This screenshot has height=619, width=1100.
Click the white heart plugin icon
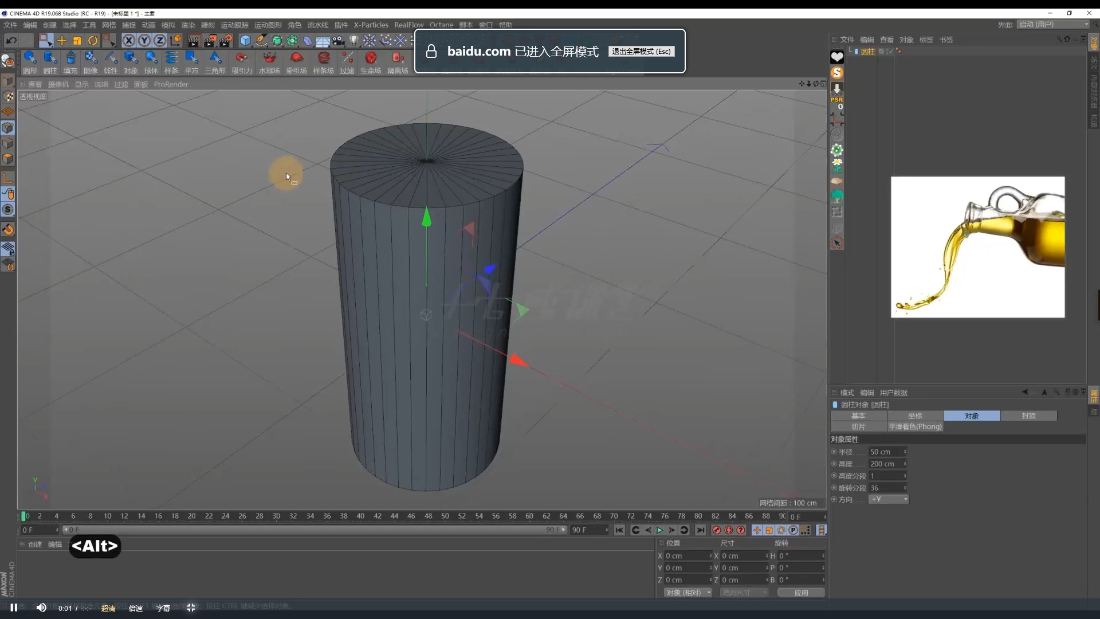pyautogui.click(x=837, y=57)
